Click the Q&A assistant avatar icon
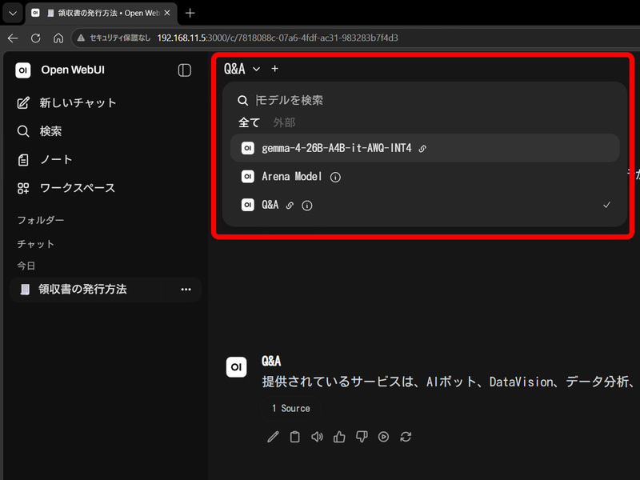 [x=236, y=367]
